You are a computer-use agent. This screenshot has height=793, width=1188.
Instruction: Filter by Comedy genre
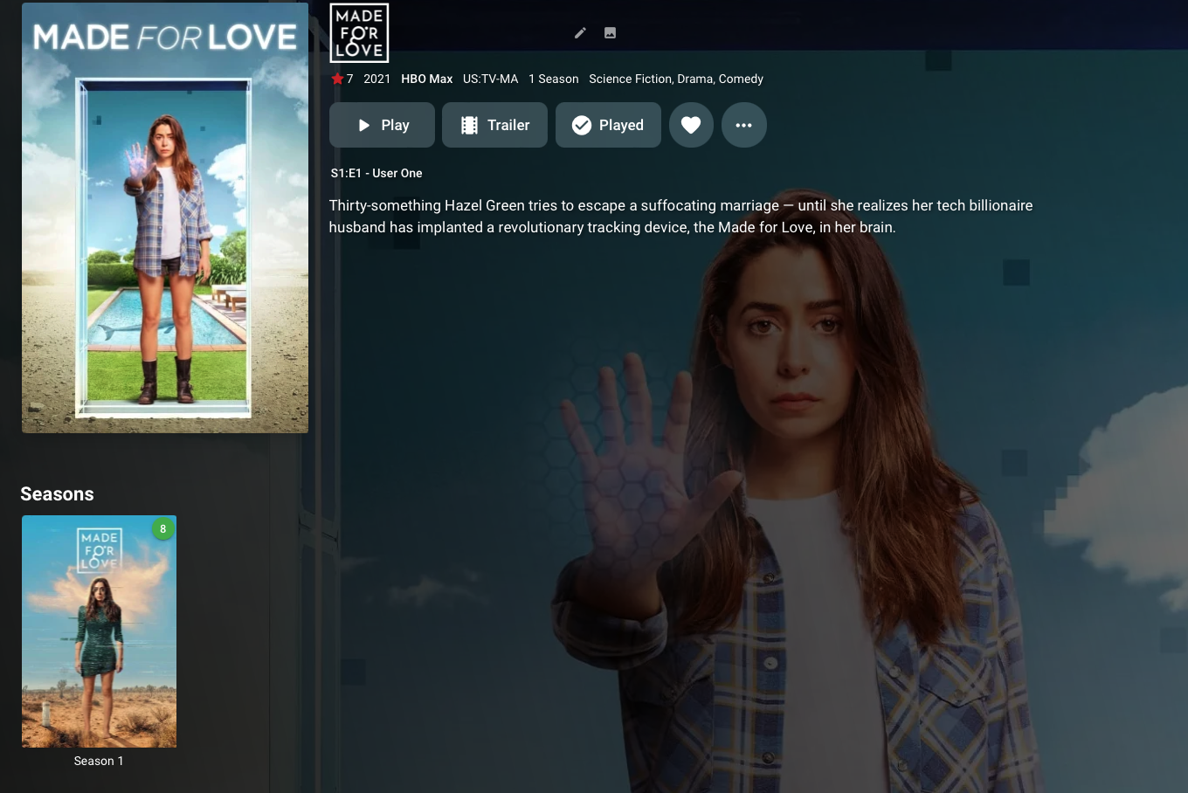click(x=741, y=79)
